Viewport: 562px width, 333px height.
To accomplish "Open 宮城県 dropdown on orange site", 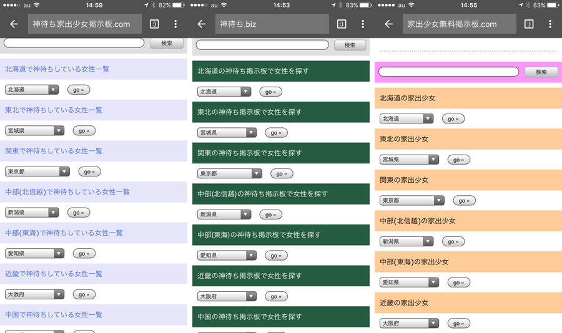I will 409,160.
